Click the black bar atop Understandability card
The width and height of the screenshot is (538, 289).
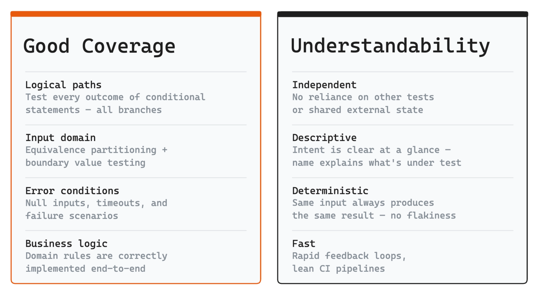pyautogui.click(x=402, y=14)
